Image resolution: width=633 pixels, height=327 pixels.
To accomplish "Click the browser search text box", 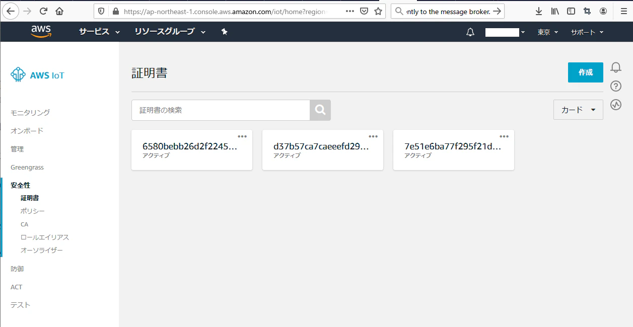I will [448, 11].
